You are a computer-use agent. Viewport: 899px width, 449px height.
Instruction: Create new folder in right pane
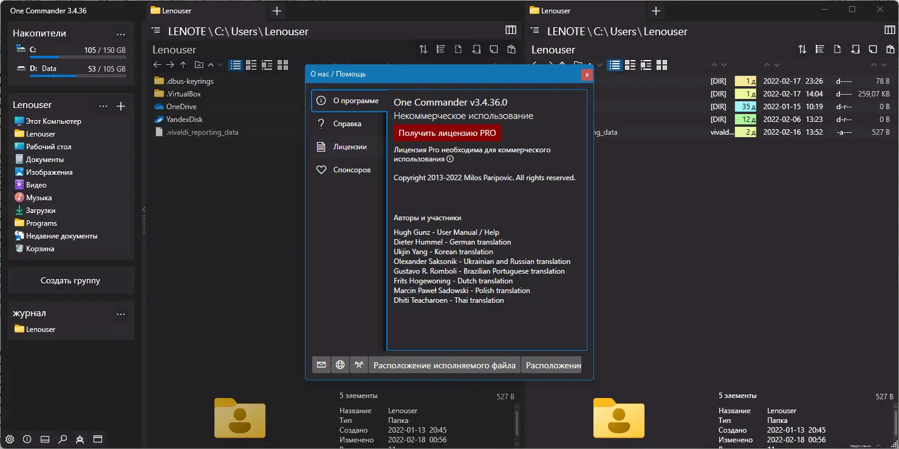point(855,49)
